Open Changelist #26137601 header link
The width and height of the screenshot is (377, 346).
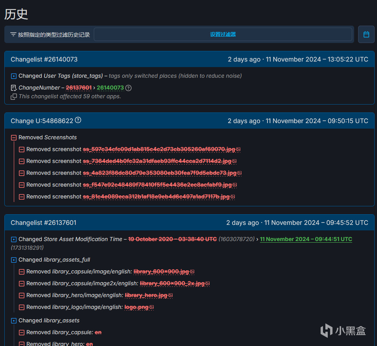43,223
